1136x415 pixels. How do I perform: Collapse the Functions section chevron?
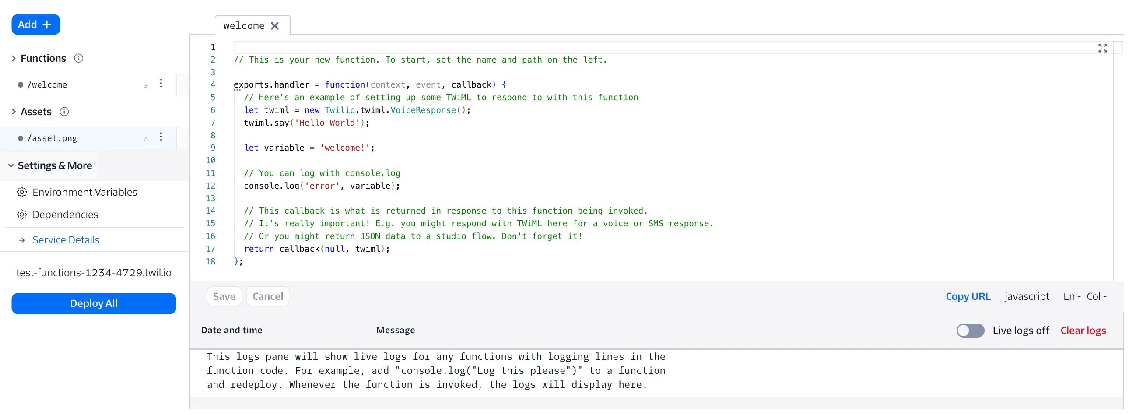coord(14,58)
